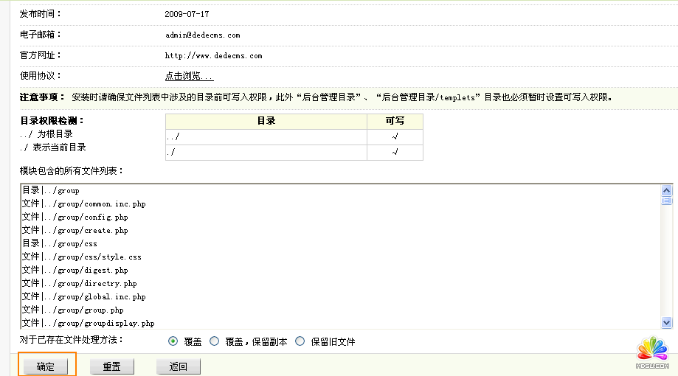
Task: Click the 目录 column header
Action: pos(266,121)
